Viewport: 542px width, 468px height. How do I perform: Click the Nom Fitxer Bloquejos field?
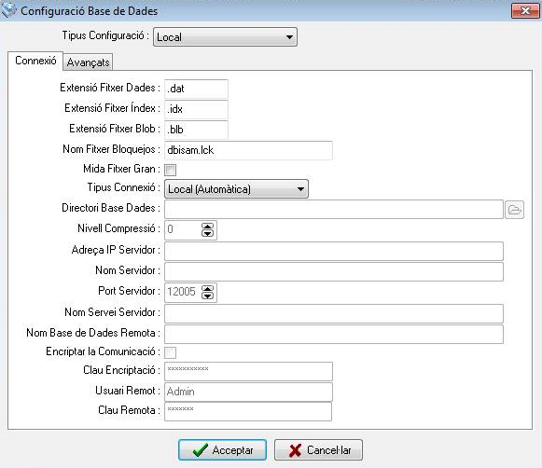tap(248, 150)
